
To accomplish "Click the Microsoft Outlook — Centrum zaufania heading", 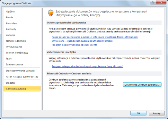I will coord(69,74).
